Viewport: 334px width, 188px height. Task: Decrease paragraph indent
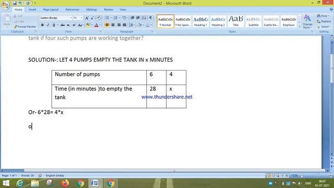132,18
